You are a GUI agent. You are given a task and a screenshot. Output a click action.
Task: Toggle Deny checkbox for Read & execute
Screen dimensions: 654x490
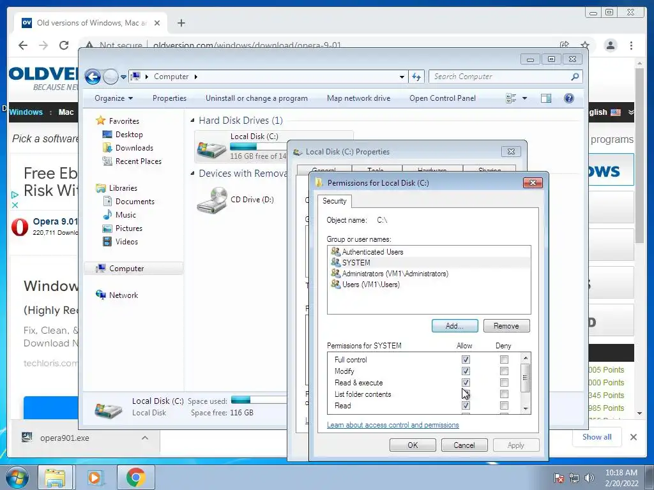(x=505, y=382)
